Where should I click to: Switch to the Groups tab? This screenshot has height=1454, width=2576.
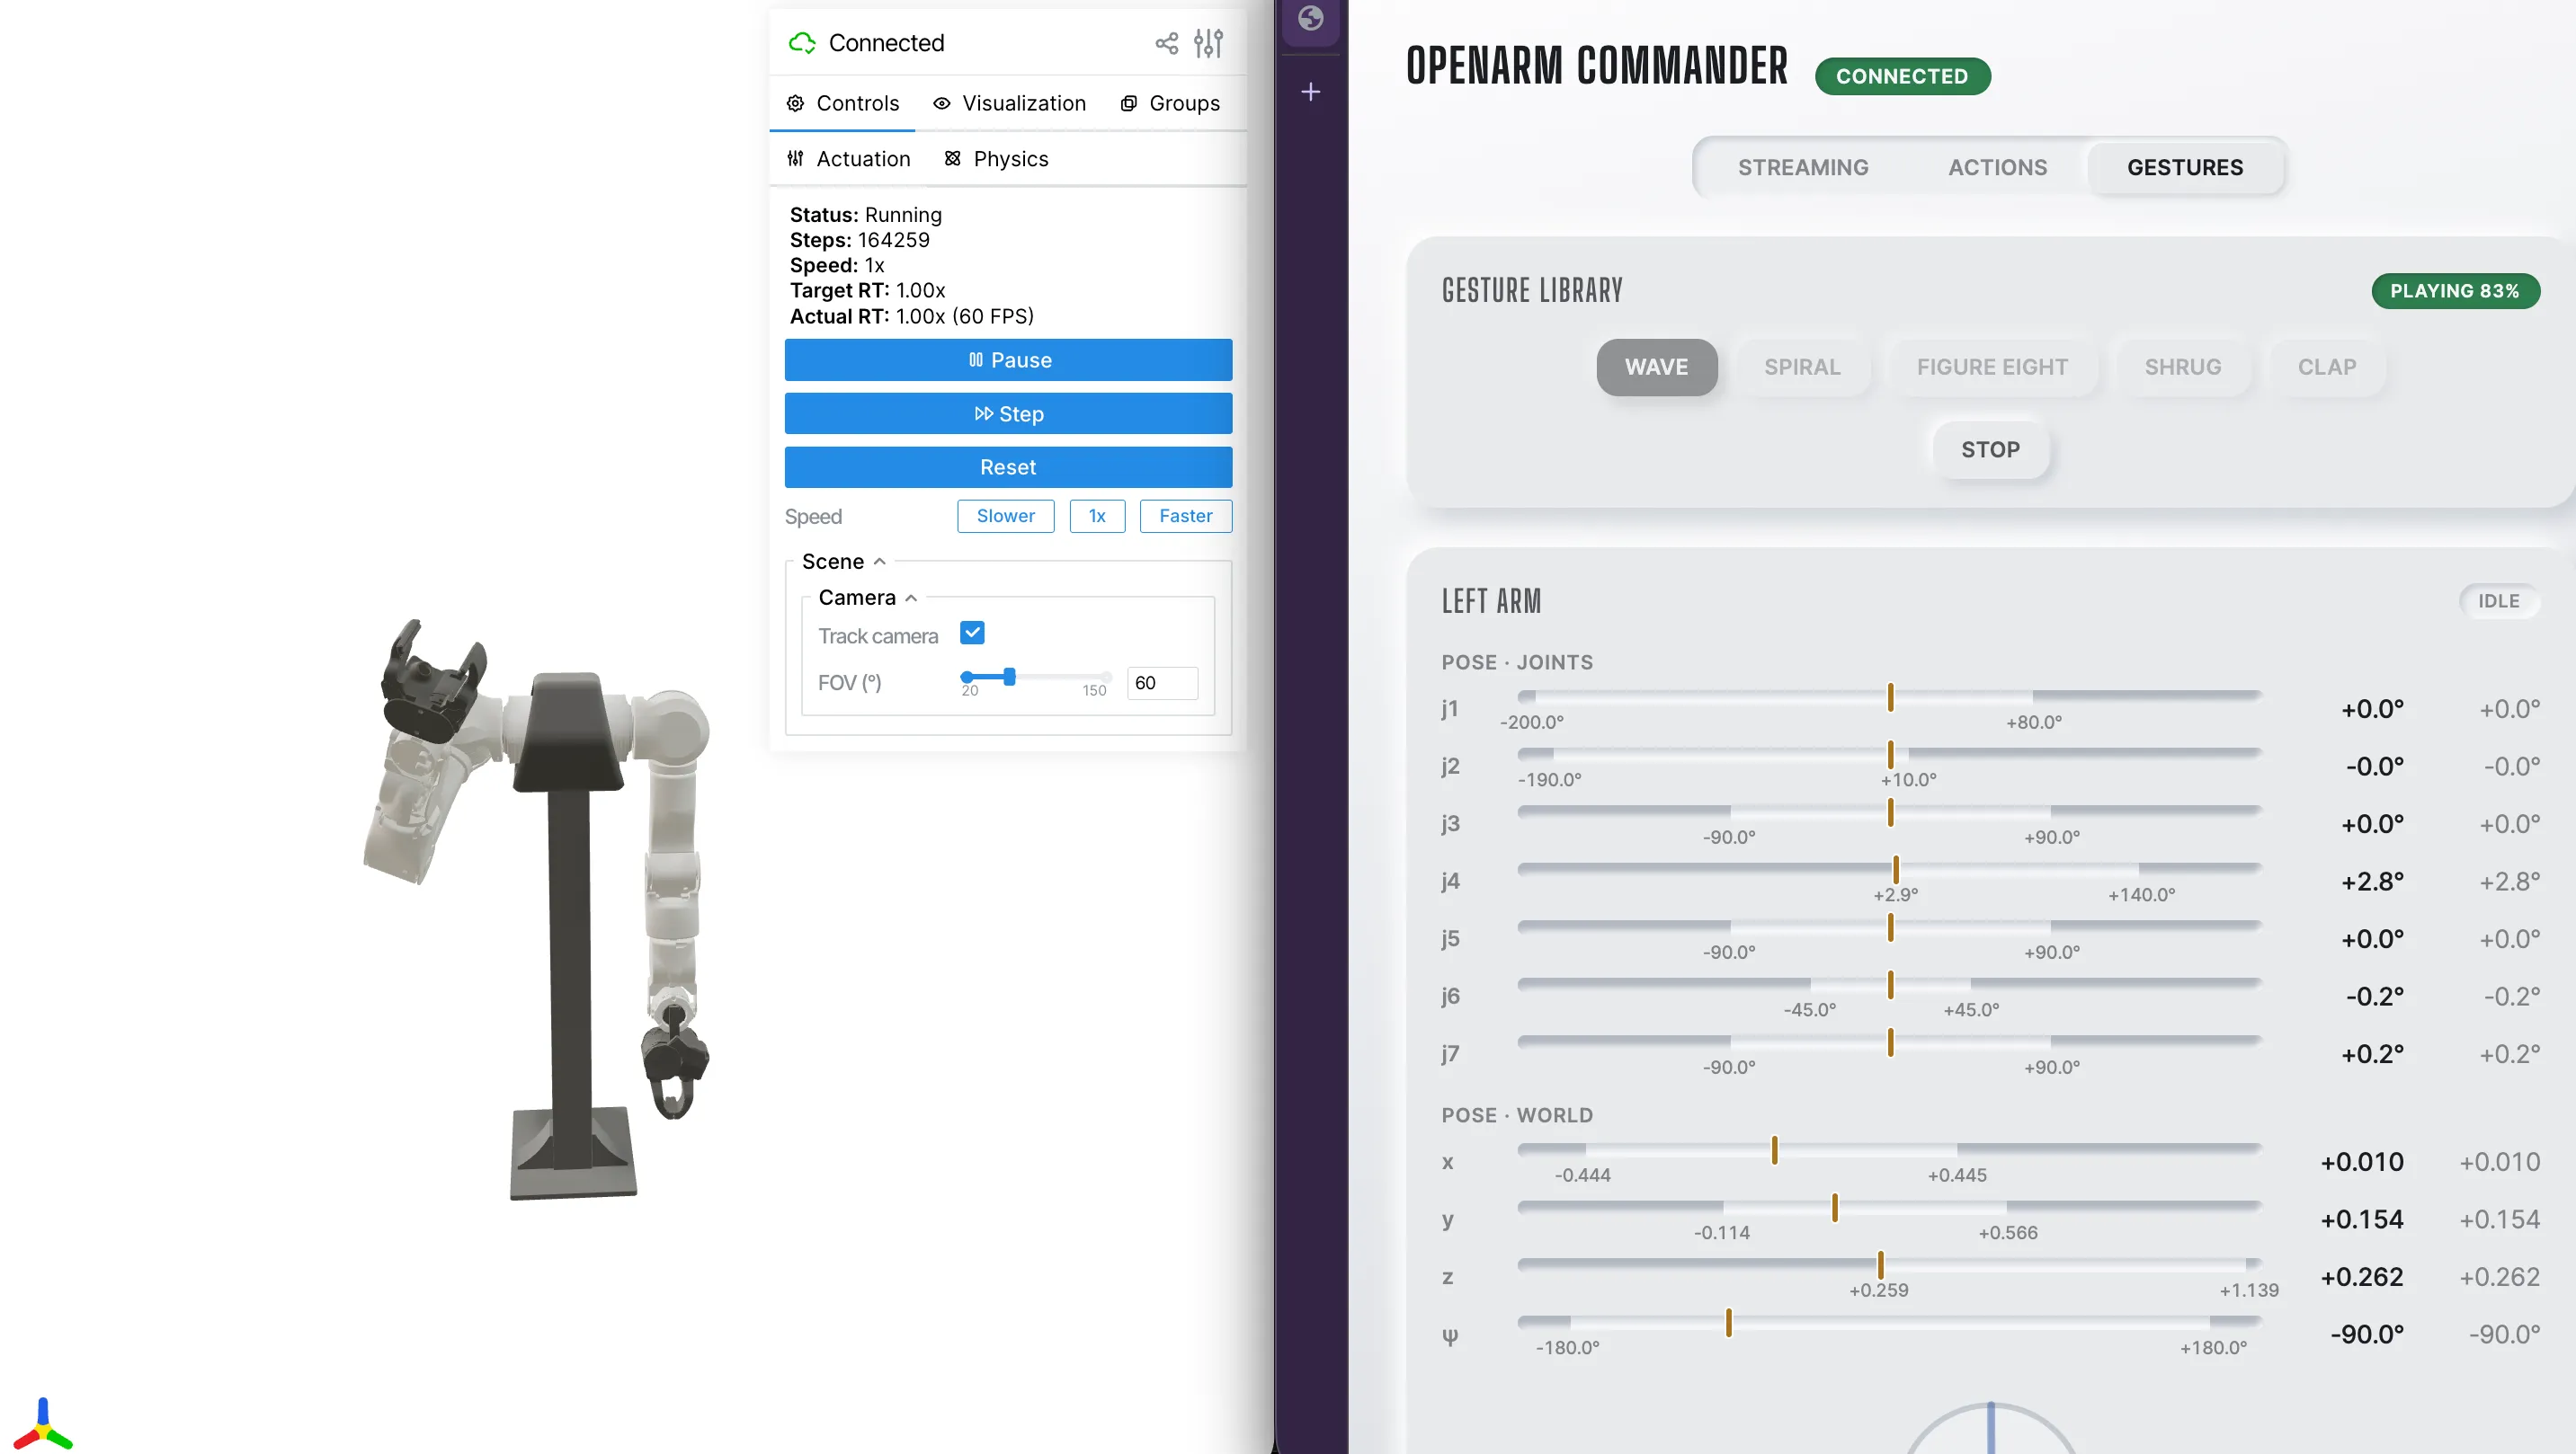pos(1169,103)
